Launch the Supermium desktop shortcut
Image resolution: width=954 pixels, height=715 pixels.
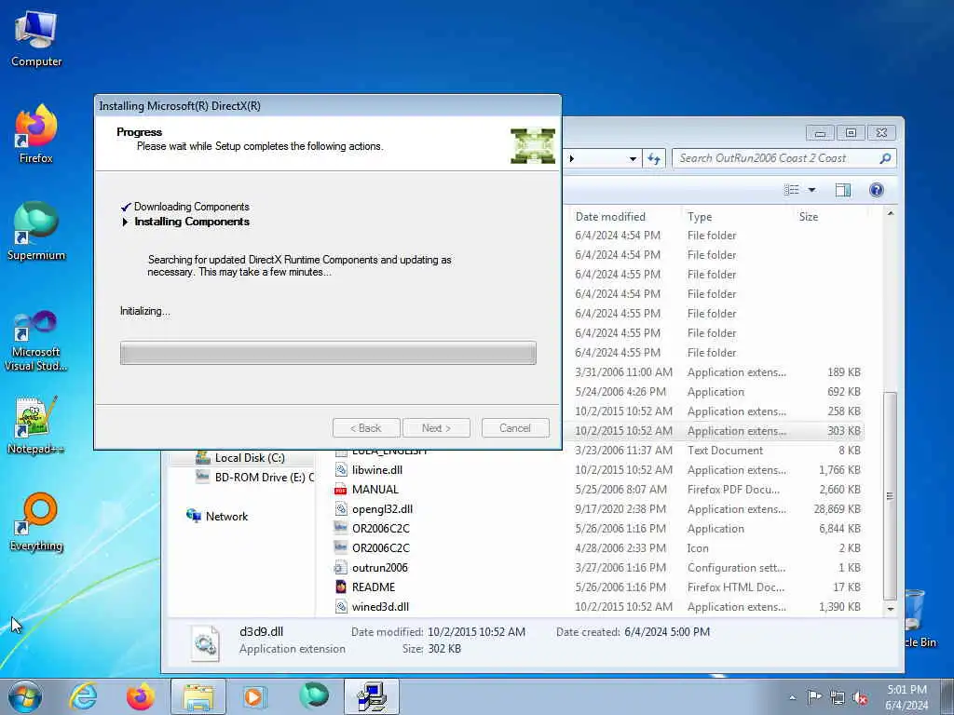[36, 231]
